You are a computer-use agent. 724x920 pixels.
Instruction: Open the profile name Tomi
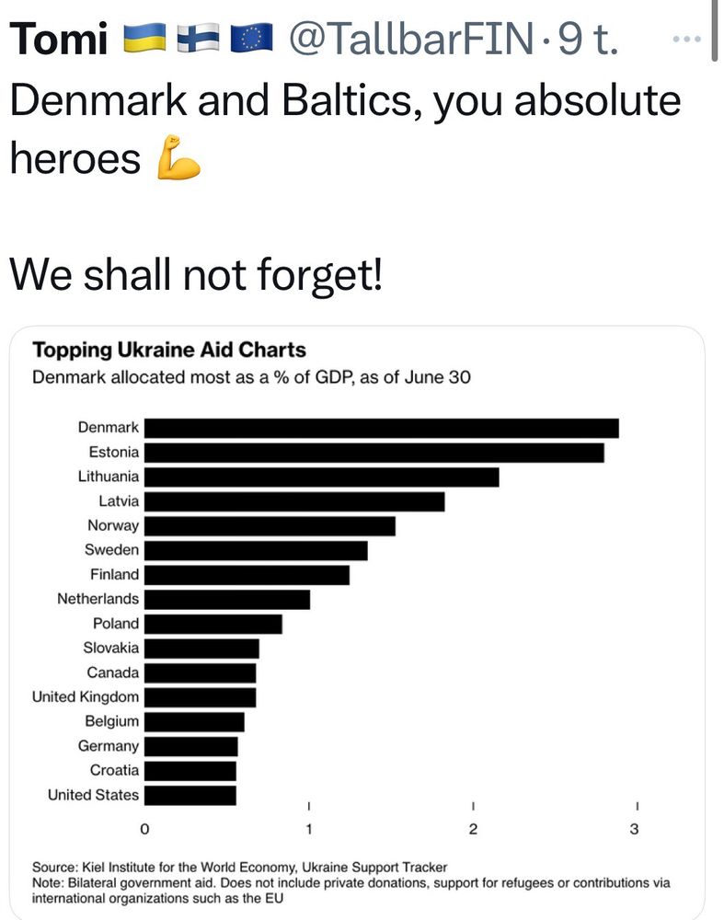(x=58, y=39)
